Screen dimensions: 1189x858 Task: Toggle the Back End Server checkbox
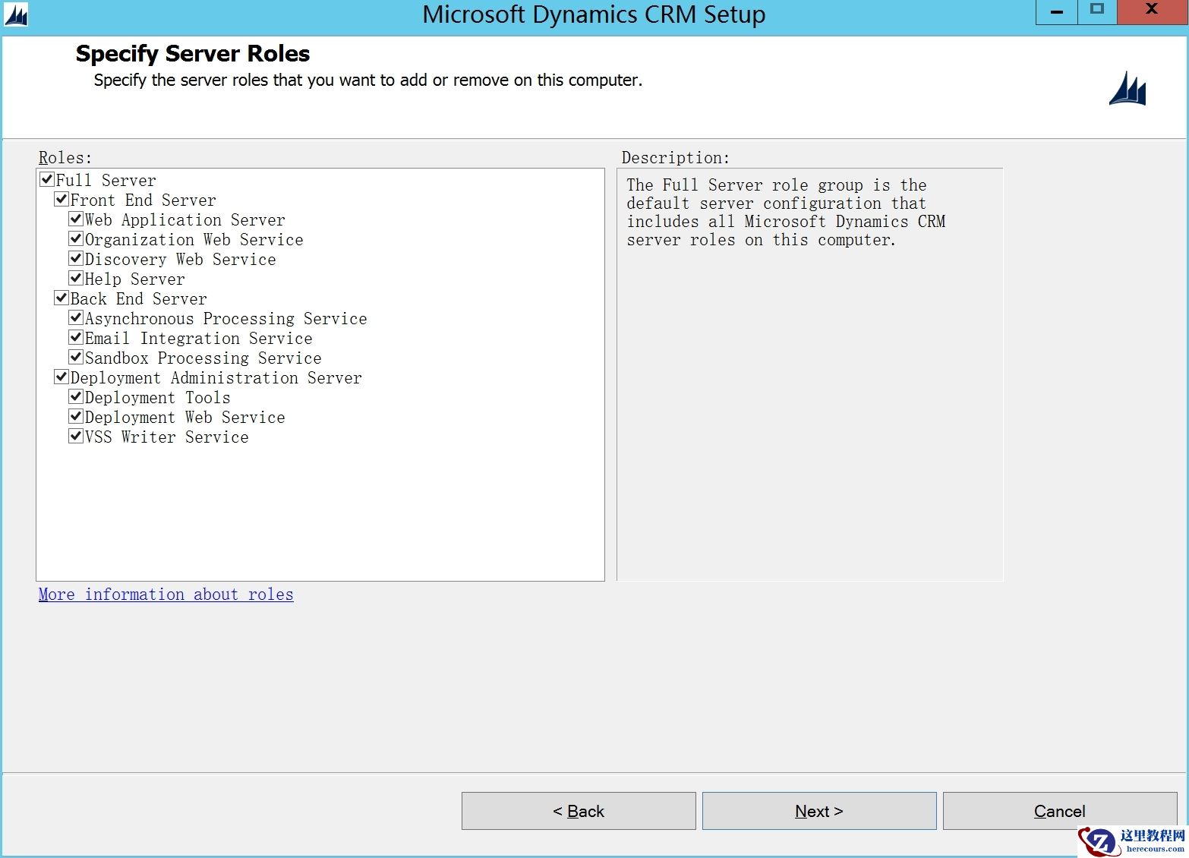click(x=61, y=298)
